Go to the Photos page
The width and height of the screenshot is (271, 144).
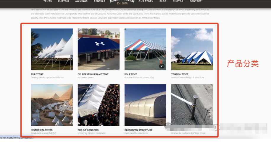coord(178,1)
